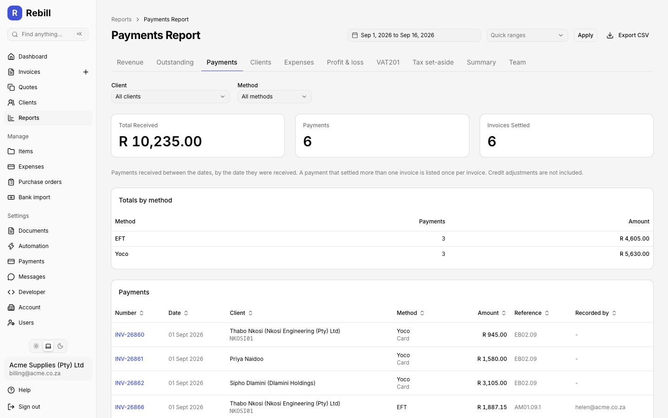668x418 pixels.
Task: Click reference AM01.09.1 cell
Action: (527, 407)
